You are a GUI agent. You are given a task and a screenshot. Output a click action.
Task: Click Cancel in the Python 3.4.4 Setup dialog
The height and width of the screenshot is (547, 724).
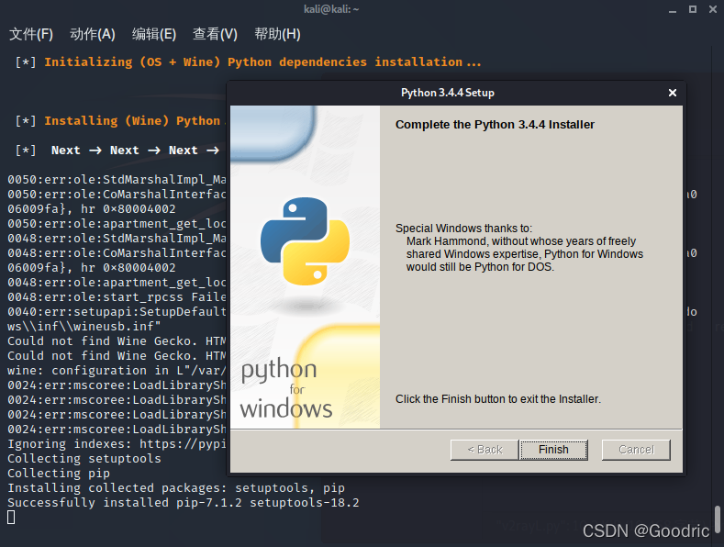click(x=636, y=450)
